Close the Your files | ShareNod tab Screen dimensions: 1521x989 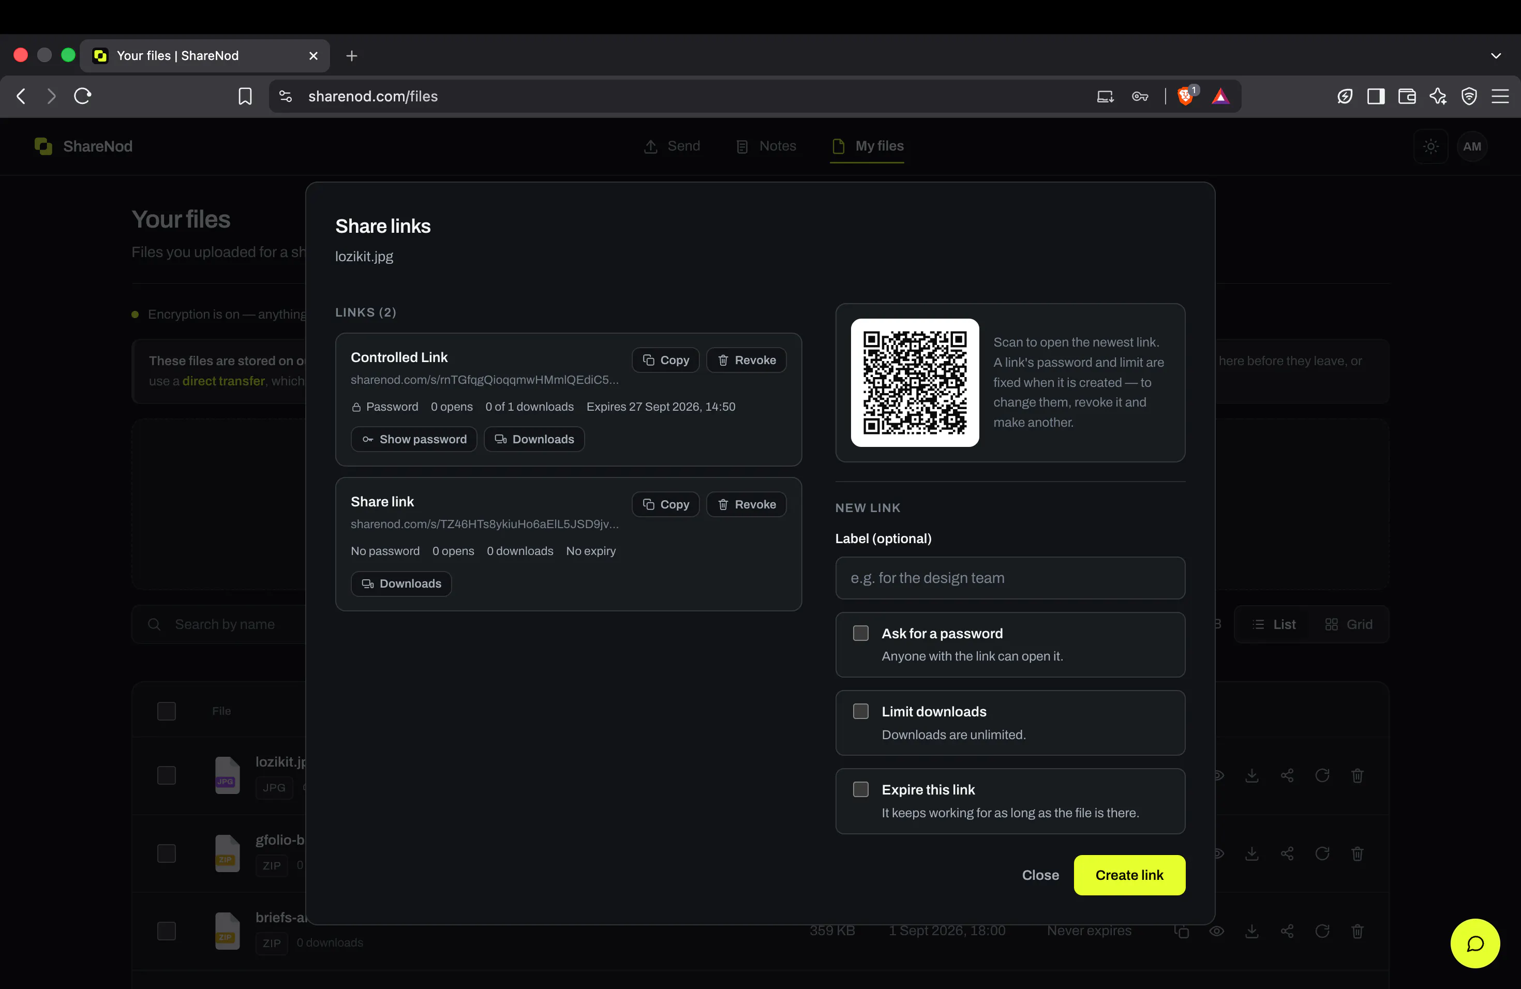coord(313,55)
